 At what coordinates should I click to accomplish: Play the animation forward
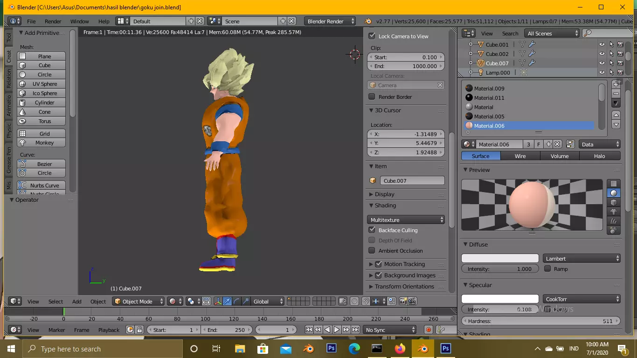[337, 330]
